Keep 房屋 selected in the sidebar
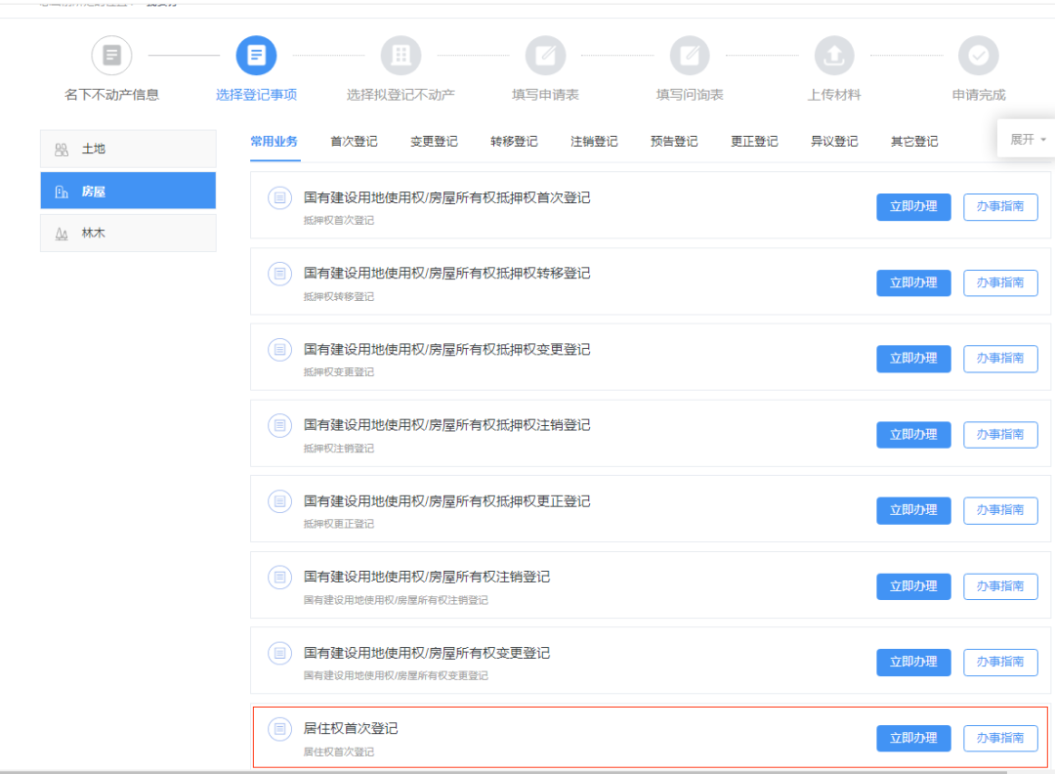1055x774 pixels. pos(127,190)
